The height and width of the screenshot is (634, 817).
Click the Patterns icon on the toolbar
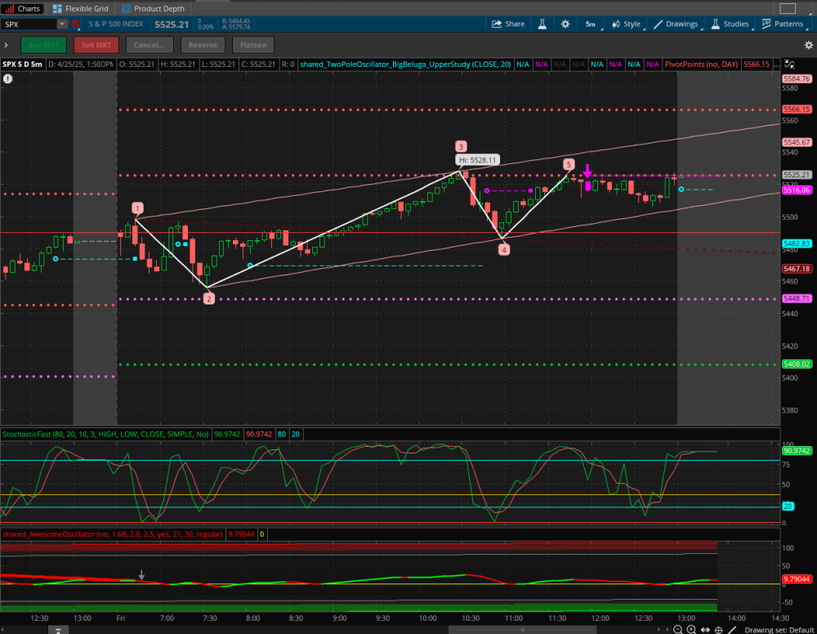tap(783, 24)
